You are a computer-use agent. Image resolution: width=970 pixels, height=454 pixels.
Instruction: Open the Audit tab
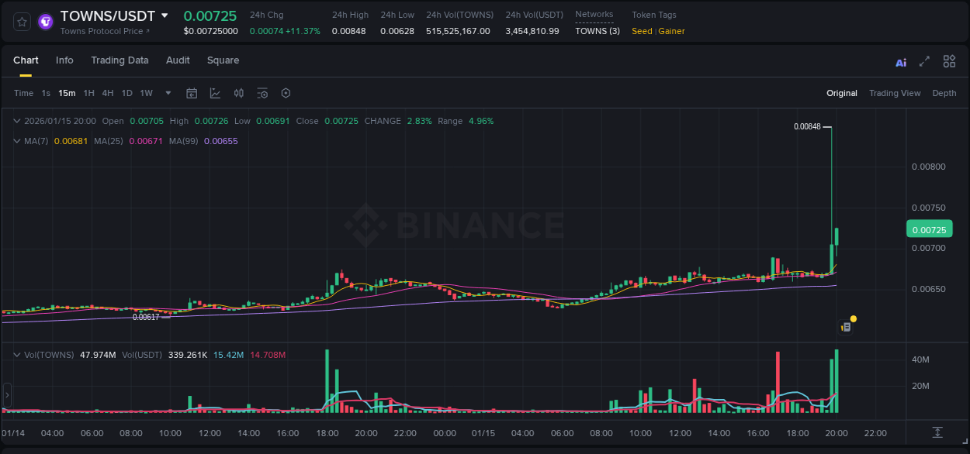[178, 60]
